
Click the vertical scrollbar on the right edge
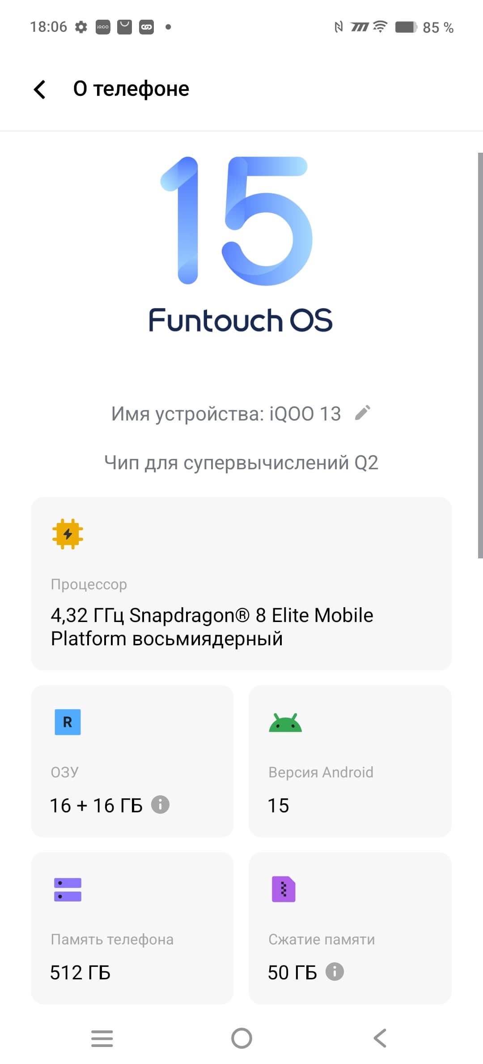pyautogui.click(x=480, y=355)
